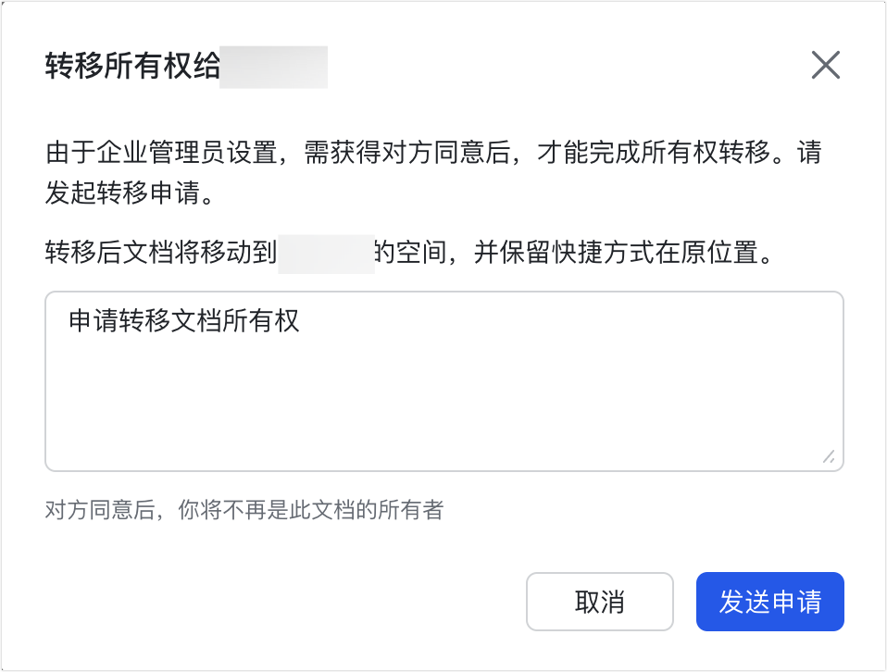Close the transfer ownership dialog with X
Viewport: 887px width, 672px height.
(825, 66)
